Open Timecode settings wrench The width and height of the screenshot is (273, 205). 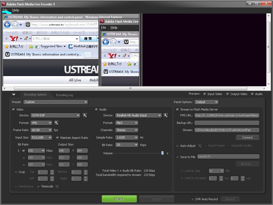pyautogui.click(x=57, y=186)
